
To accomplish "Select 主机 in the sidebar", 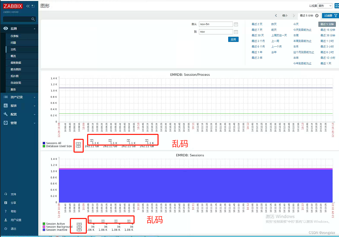I will pos(13,49).
